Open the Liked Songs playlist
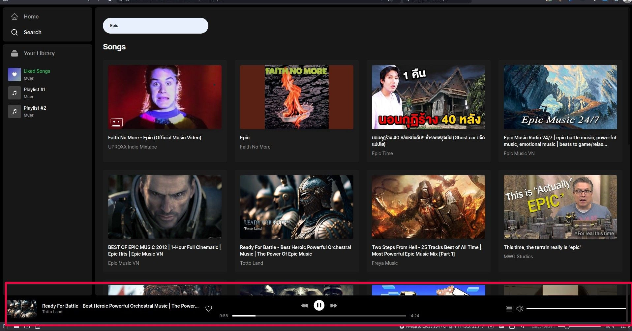Screen dimensions: 632x331 click(x=37, y=71)
